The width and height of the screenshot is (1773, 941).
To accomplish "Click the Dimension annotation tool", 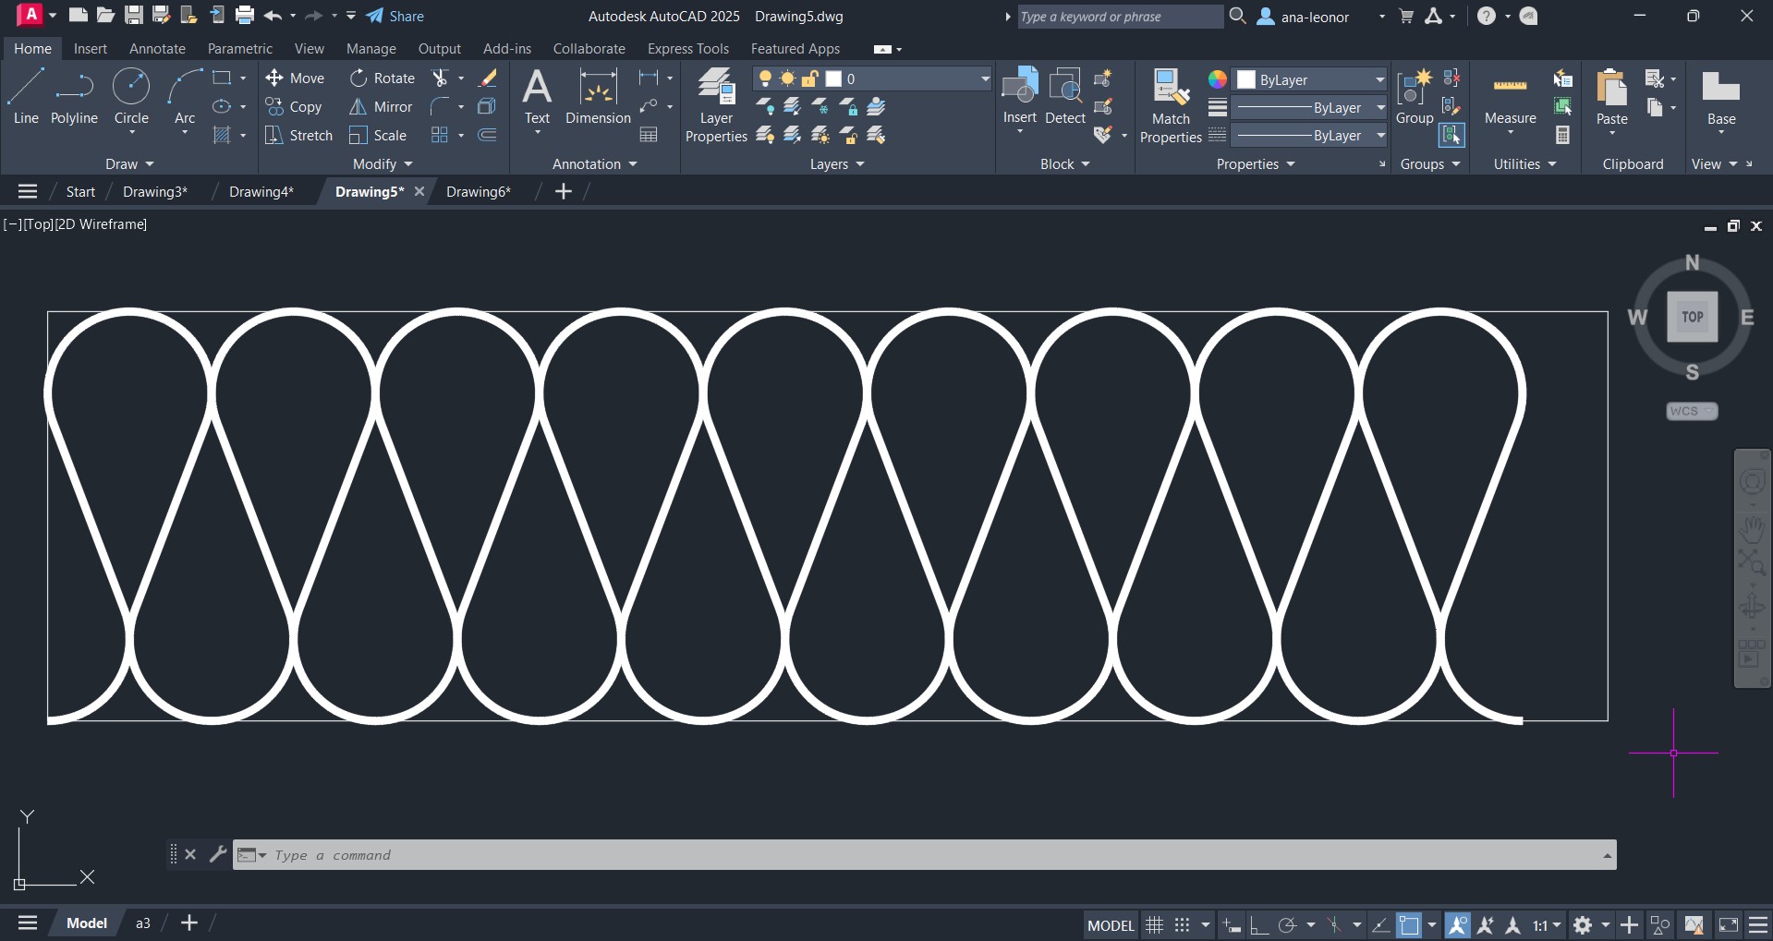I will pos(598,98).
